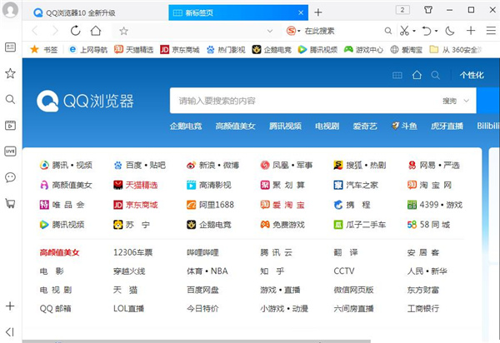500x343 pixels.
Task: Open the 4399 • 游戏 site link
Action: click(x=435, y=205)
